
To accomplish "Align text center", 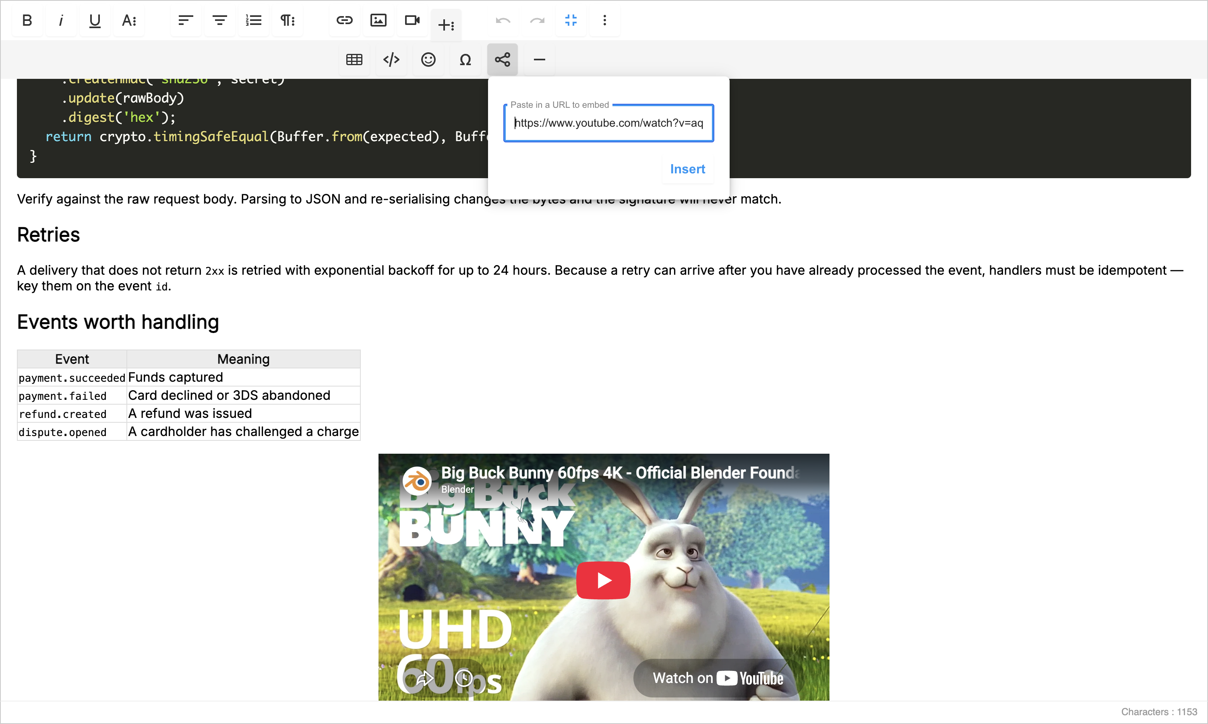I will coord(220,21).
